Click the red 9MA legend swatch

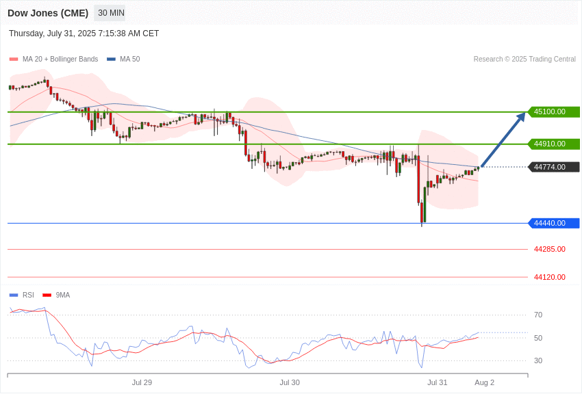47,295
